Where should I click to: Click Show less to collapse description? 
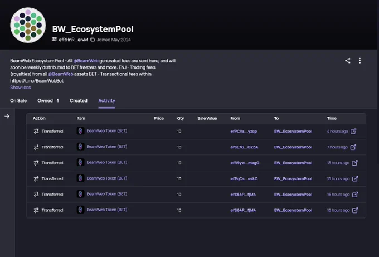tap(20, 88)
